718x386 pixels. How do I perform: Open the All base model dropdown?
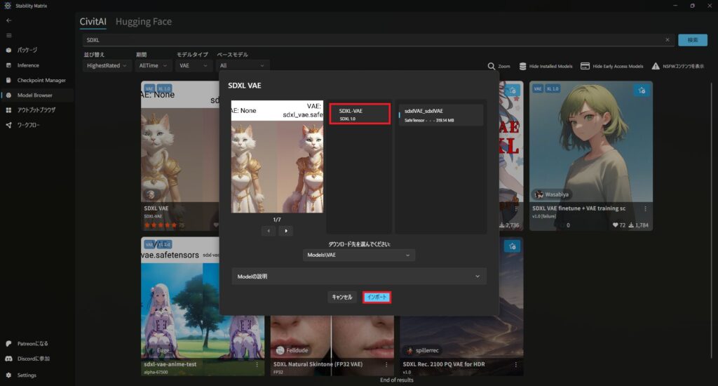click(242, 65)
